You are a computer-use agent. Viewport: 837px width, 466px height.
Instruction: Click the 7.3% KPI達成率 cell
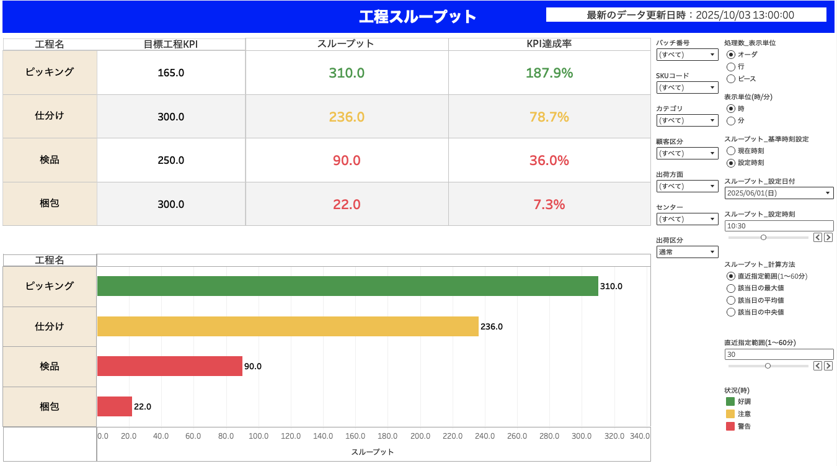[x=549, y=204]
